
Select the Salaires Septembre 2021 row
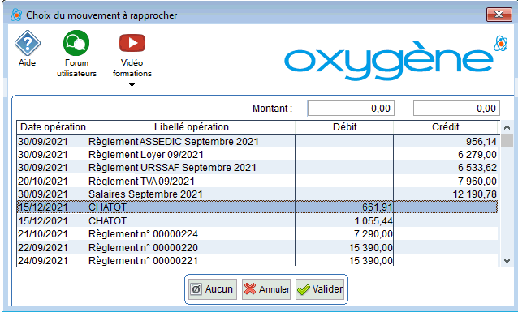[257, 194]
